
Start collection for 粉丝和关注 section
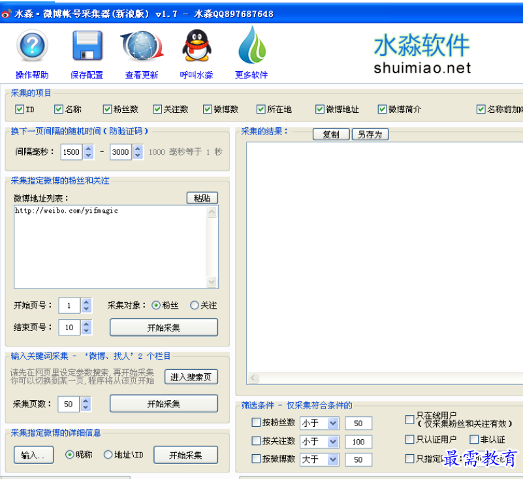coord(164,328)
